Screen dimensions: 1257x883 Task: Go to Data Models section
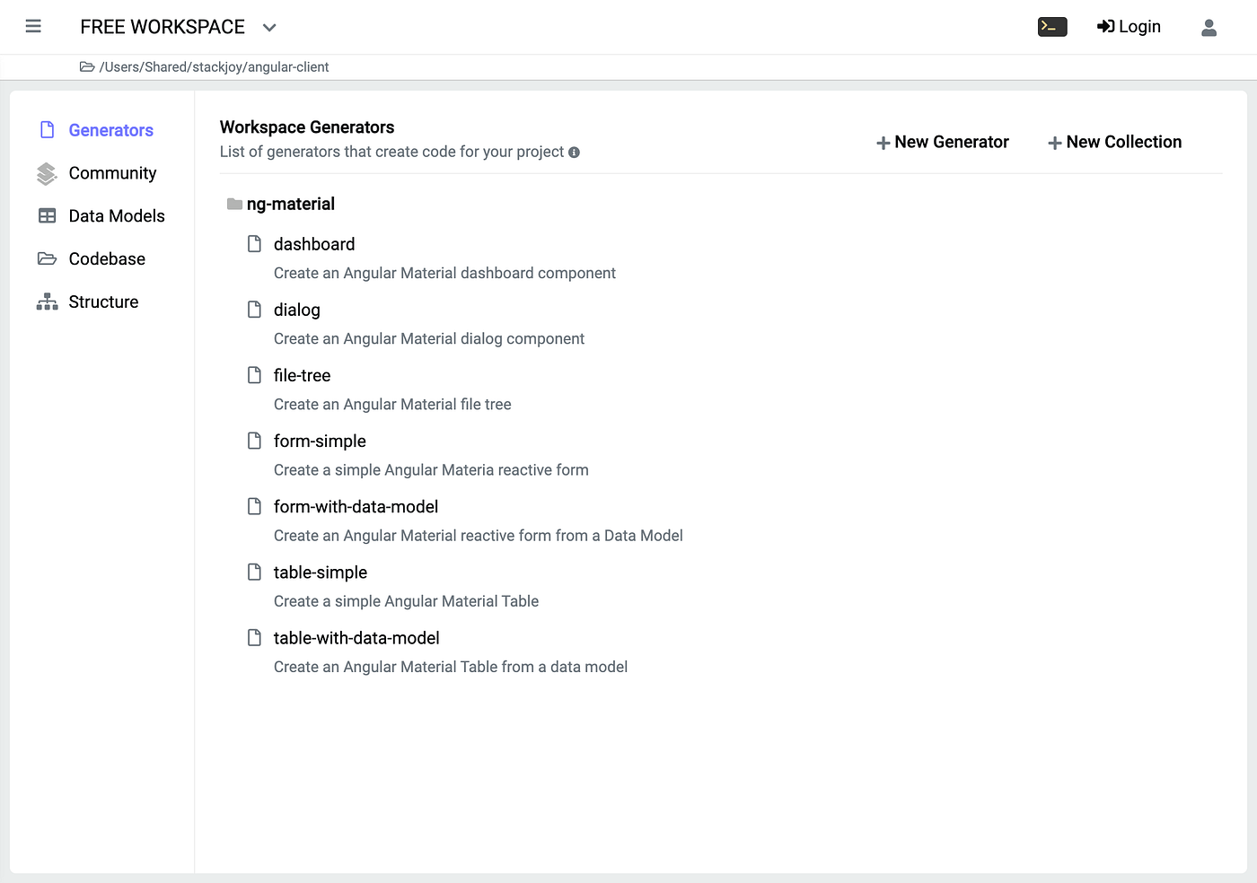click(117, 216)
